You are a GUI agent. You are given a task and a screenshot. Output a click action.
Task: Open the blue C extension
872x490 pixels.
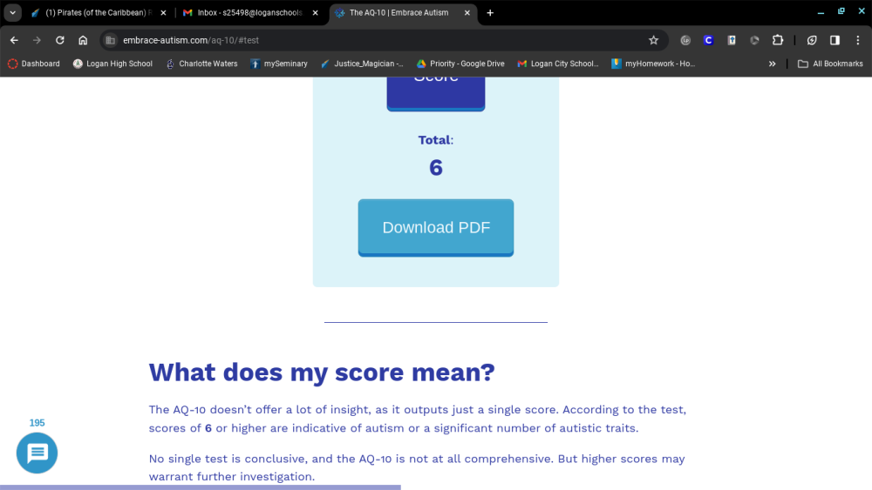(x=708, y=40)
